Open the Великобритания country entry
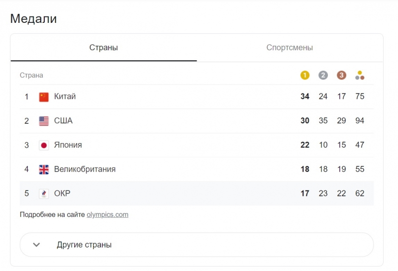Viewport: 398px width, 271px height. (x=85, y=170)
